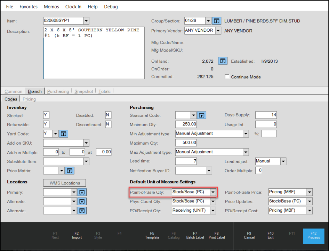Click F2 Import button
Image resolution: width=329 pixels, height=251 pixels.
(77, 235)
